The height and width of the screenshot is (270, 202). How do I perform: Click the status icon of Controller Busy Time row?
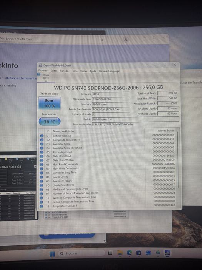point(42,173)
